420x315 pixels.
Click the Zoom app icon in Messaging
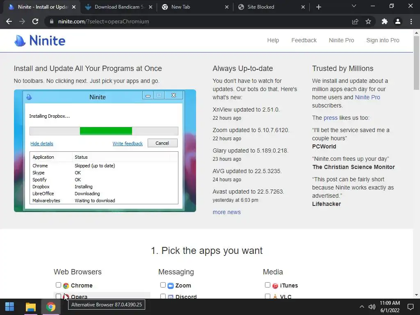[x=171, y=286]
